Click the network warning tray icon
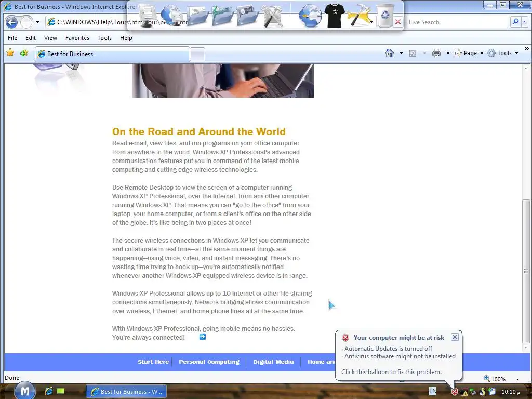This screenshot has height=399, width=532. (x=464, y=392)
